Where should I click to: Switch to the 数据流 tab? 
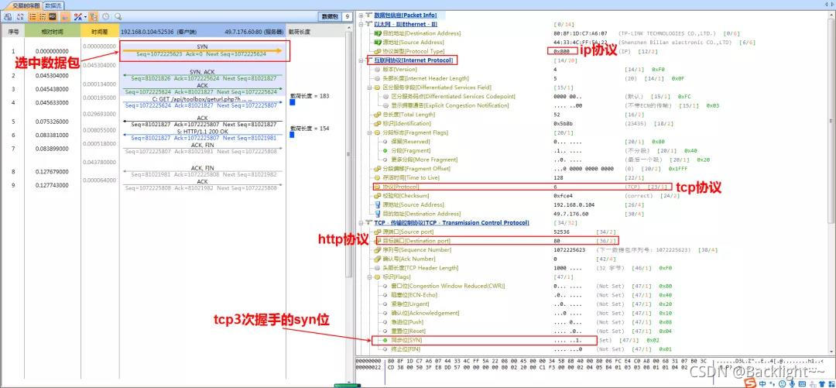pos(53,6)
